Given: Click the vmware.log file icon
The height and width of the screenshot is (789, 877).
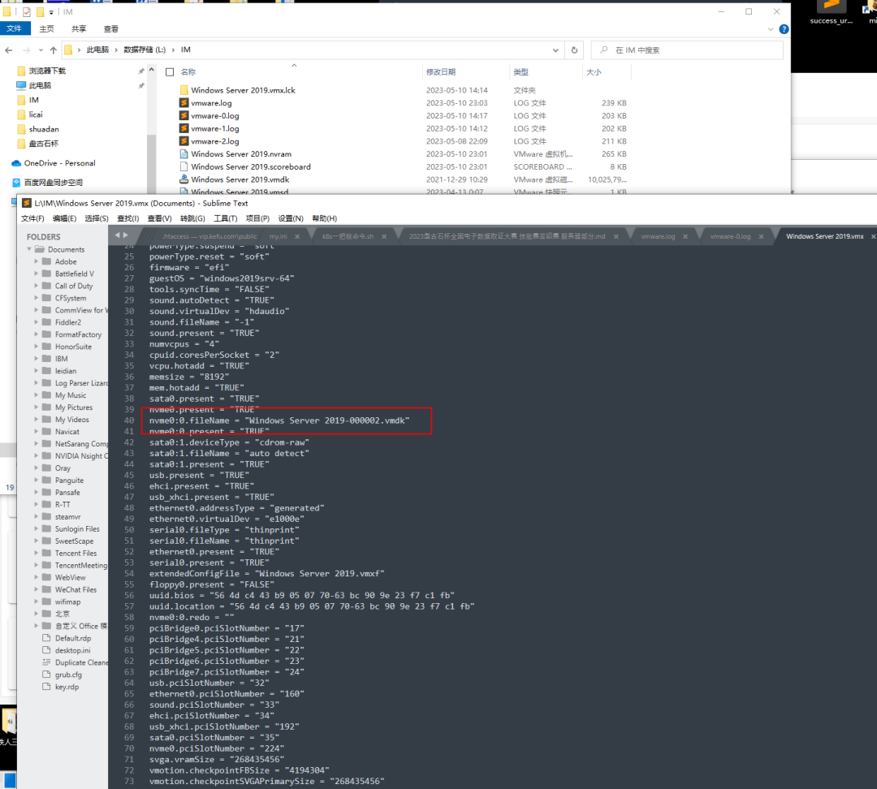Looking at the screenshot, I should point(184,103).
